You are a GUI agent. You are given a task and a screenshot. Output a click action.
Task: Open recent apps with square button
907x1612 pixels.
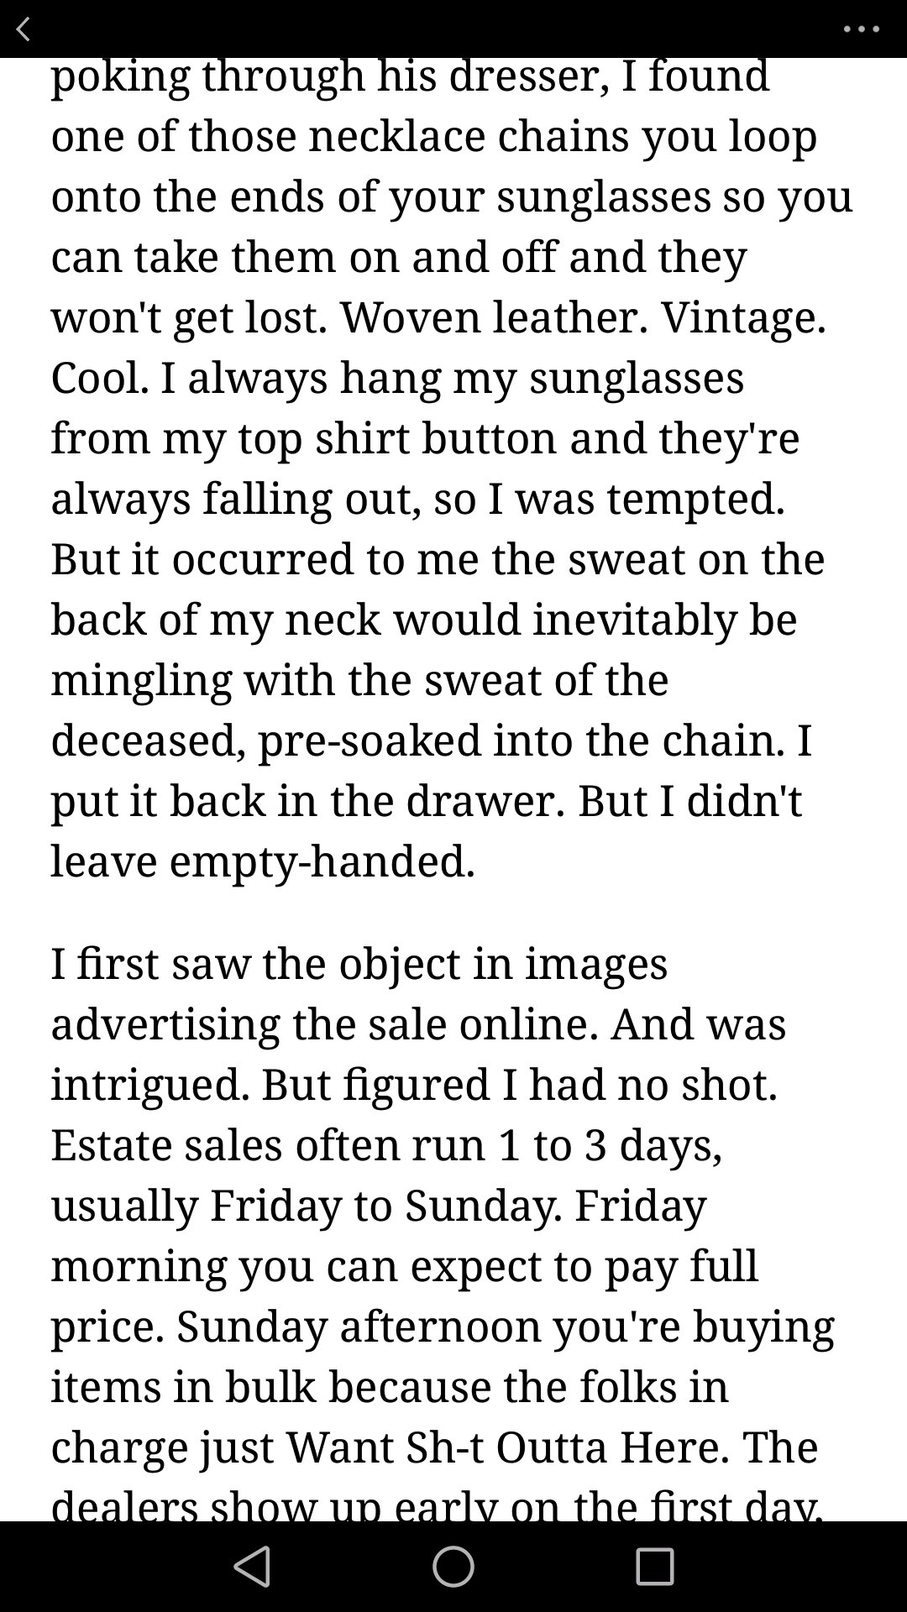[x=654, y=1566]
